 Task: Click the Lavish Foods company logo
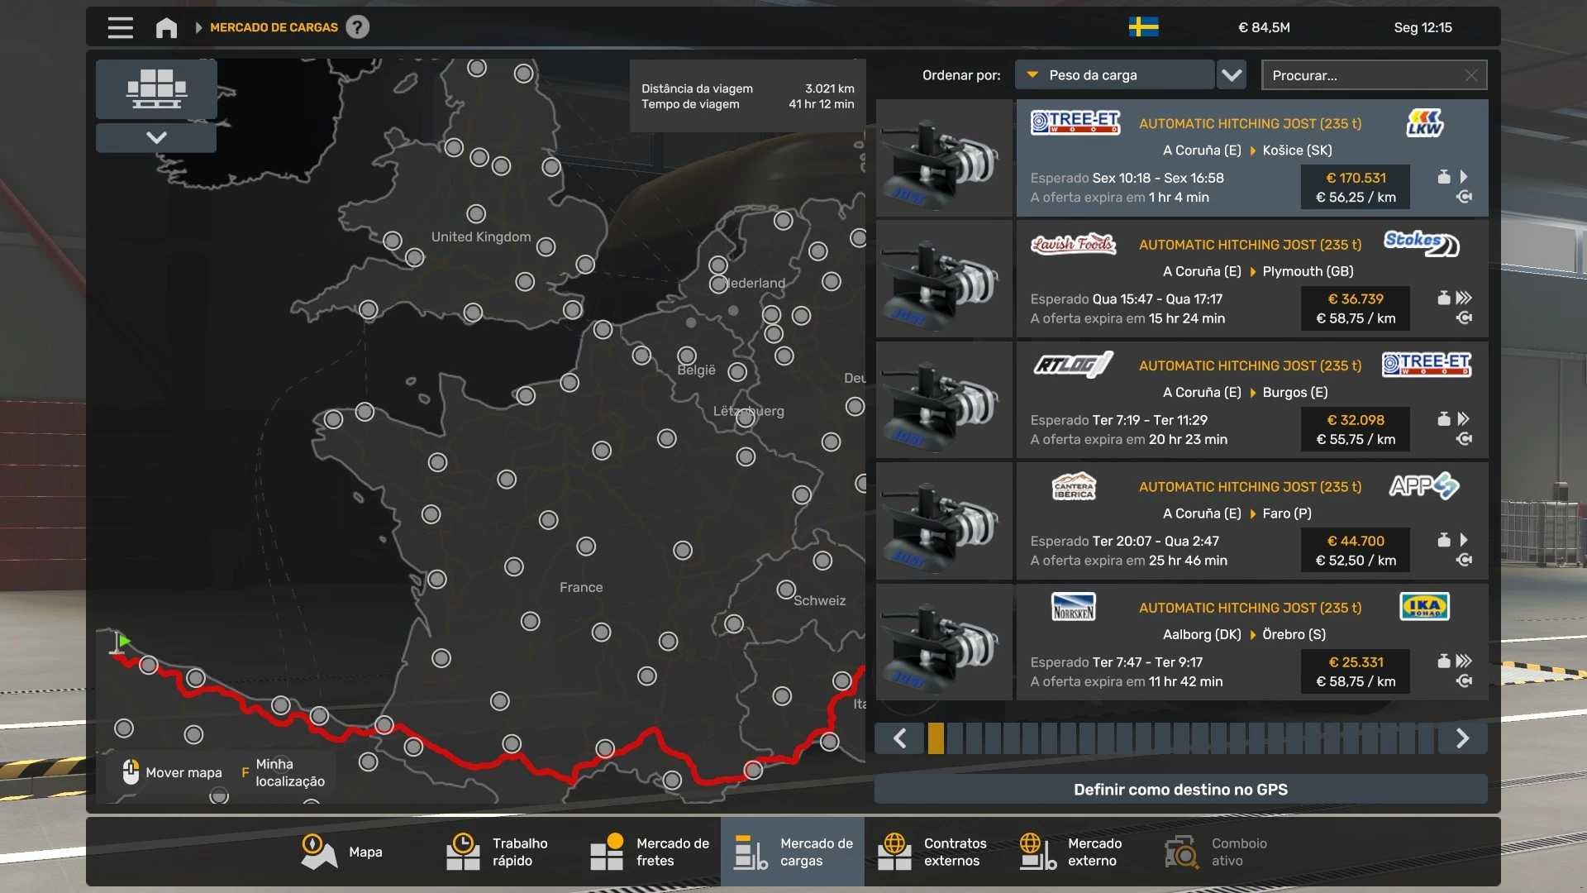point(1073,244)
